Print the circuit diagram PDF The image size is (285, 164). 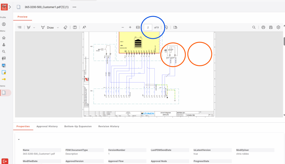[263, 27]
